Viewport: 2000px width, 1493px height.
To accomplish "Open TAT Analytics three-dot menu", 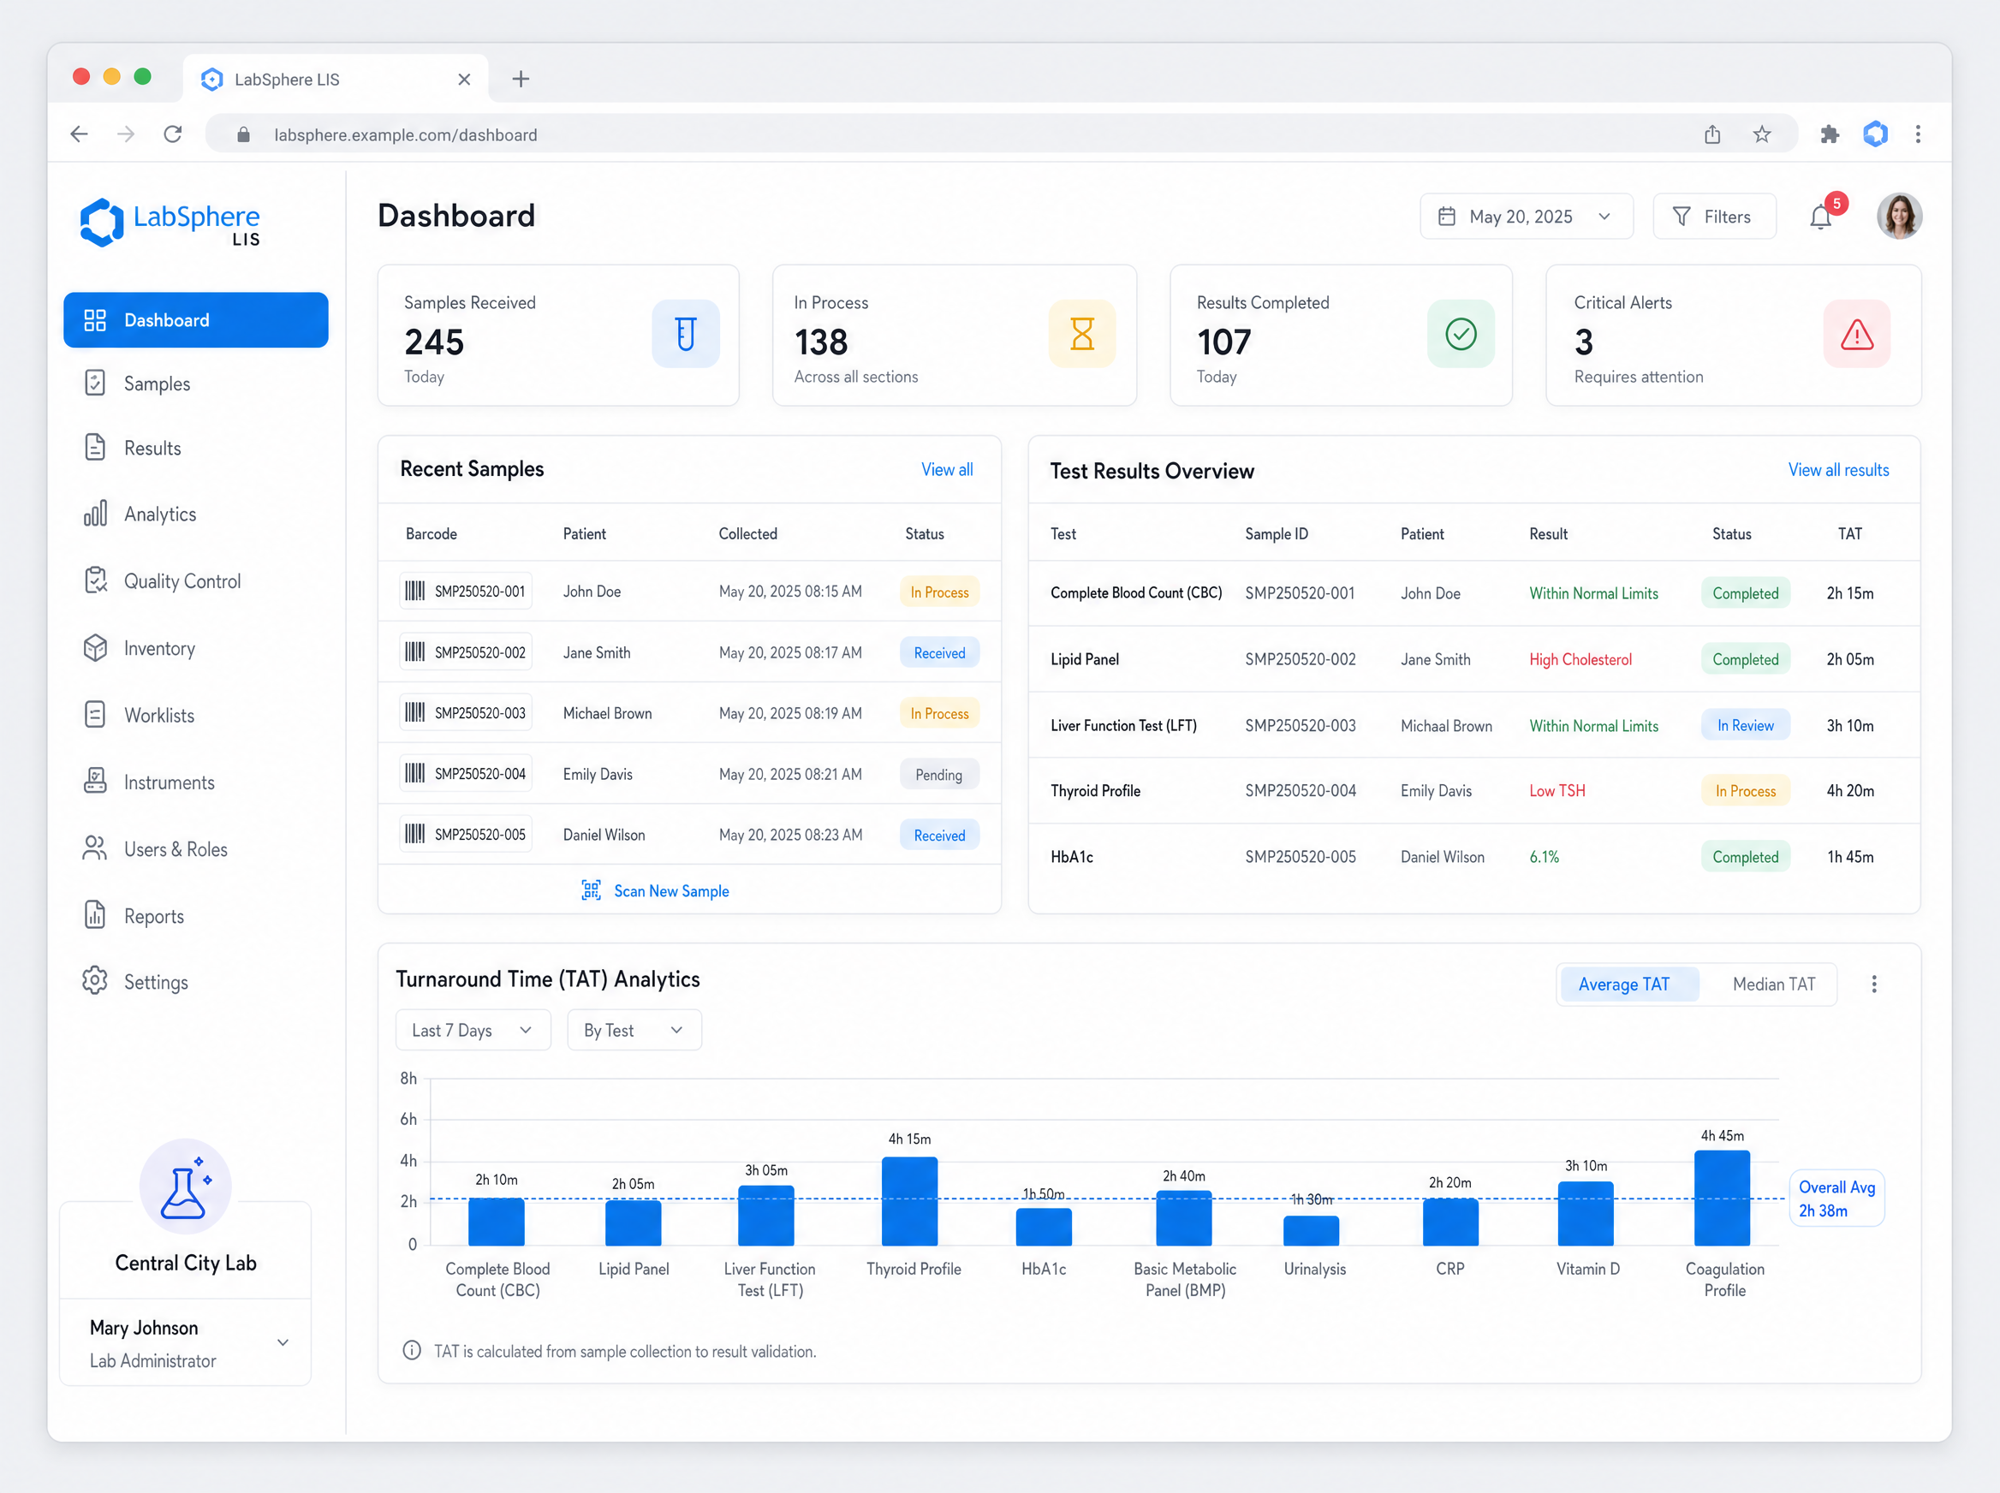I will pyautogui.click(x=1873, y=984).
